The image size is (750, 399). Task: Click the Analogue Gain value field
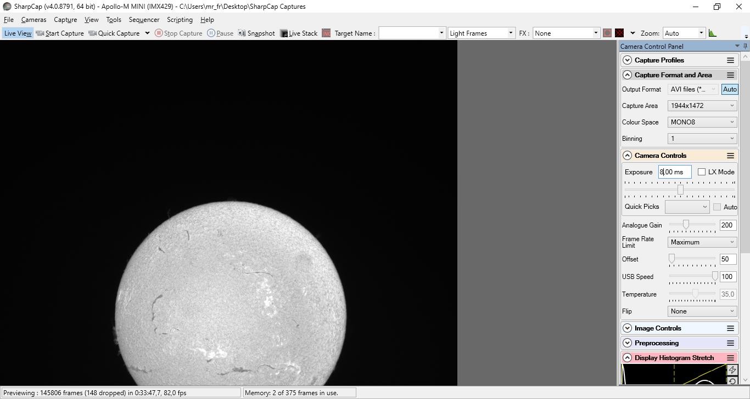(x=728, y=225)
